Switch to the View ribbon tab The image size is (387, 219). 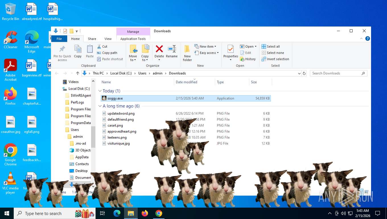point(108,39)
